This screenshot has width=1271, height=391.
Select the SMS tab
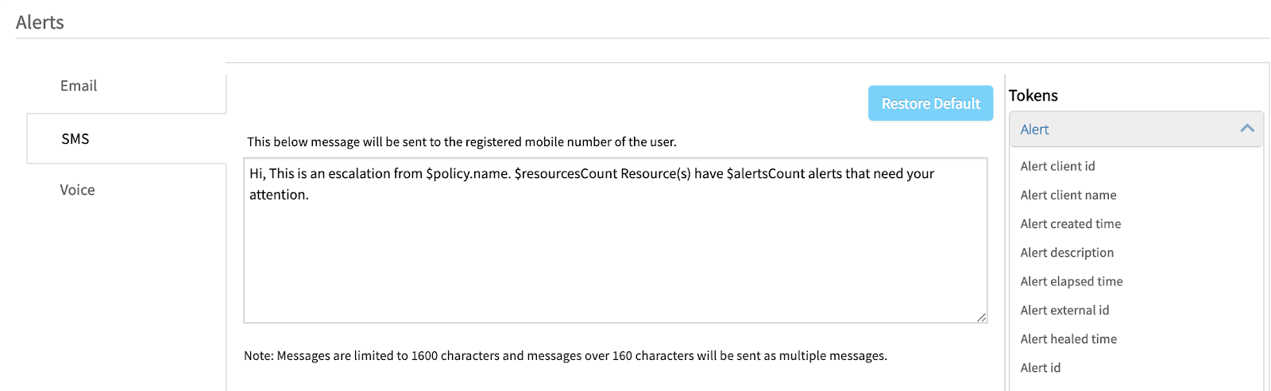[x=75, y=139]
